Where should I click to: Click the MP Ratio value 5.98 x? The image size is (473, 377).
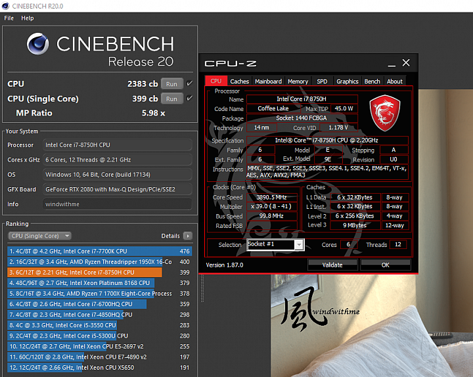click(x=153, y=113)
